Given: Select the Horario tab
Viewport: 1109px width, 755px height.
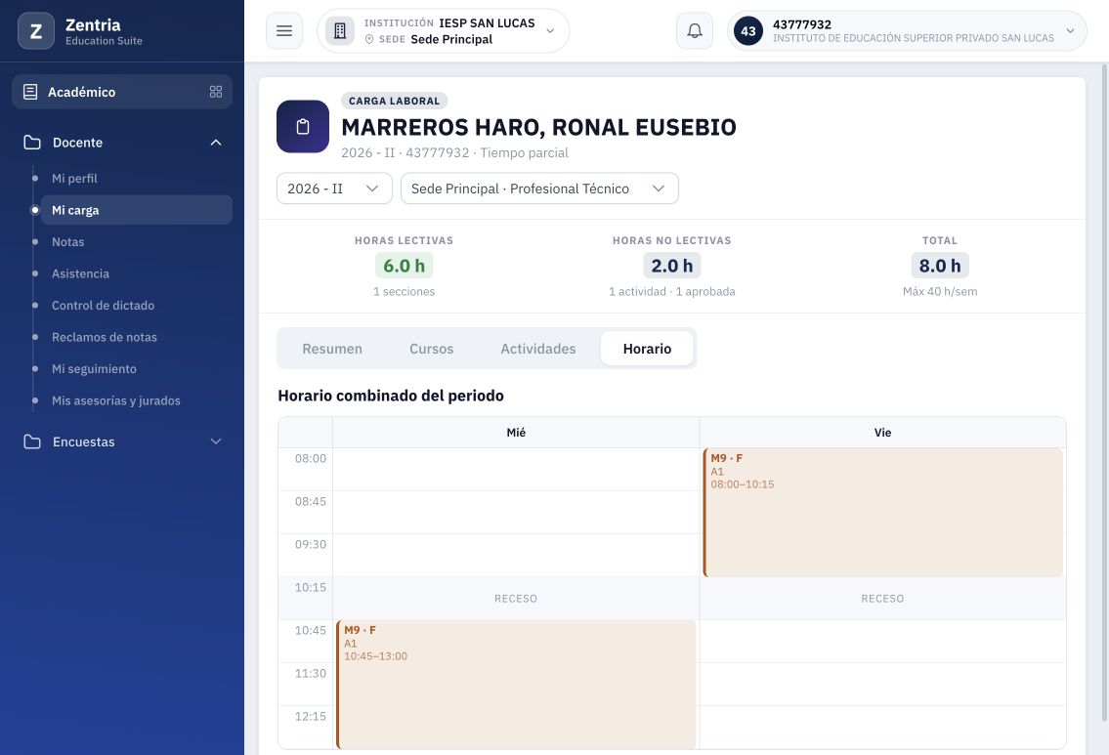Looking at the screenshot, I should click(647, 349).
